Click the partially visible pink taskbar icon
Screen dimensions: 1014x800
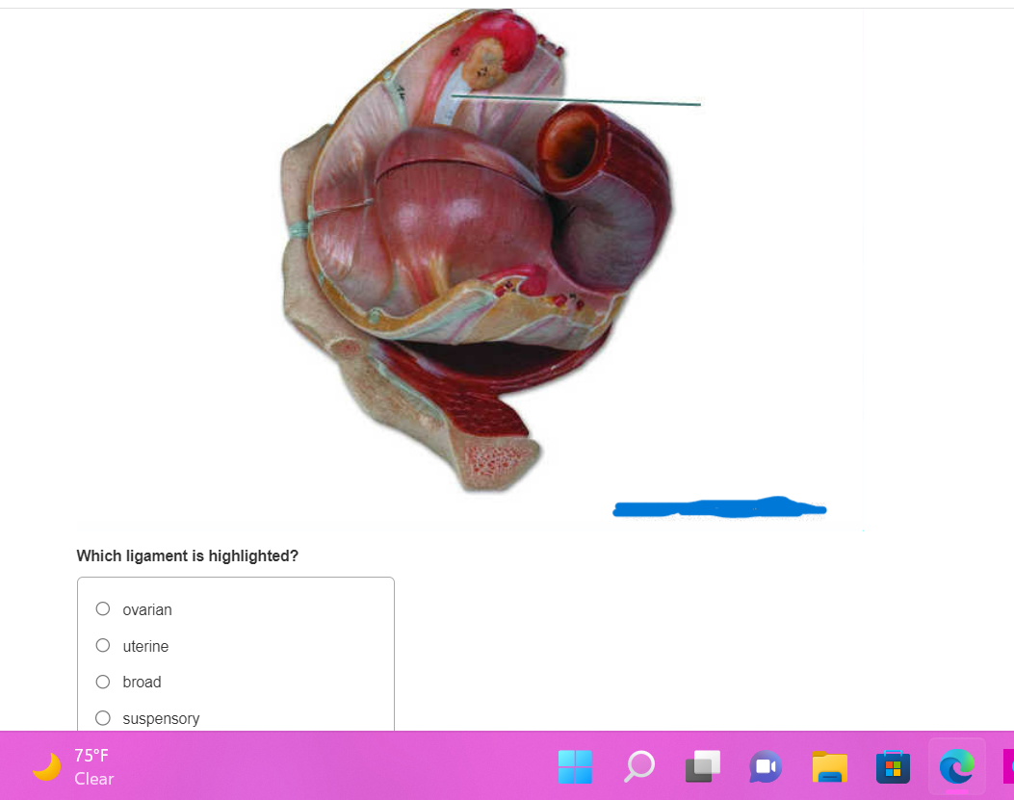tap(1008, 767)
